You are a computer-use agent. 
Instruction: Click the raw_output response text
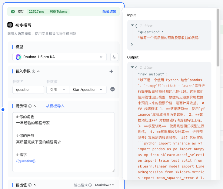click(x=171, y=129)
